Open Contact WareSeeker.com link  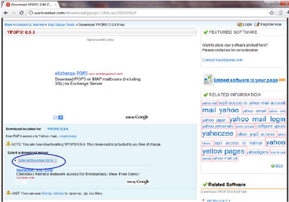(x=222, y=60)
